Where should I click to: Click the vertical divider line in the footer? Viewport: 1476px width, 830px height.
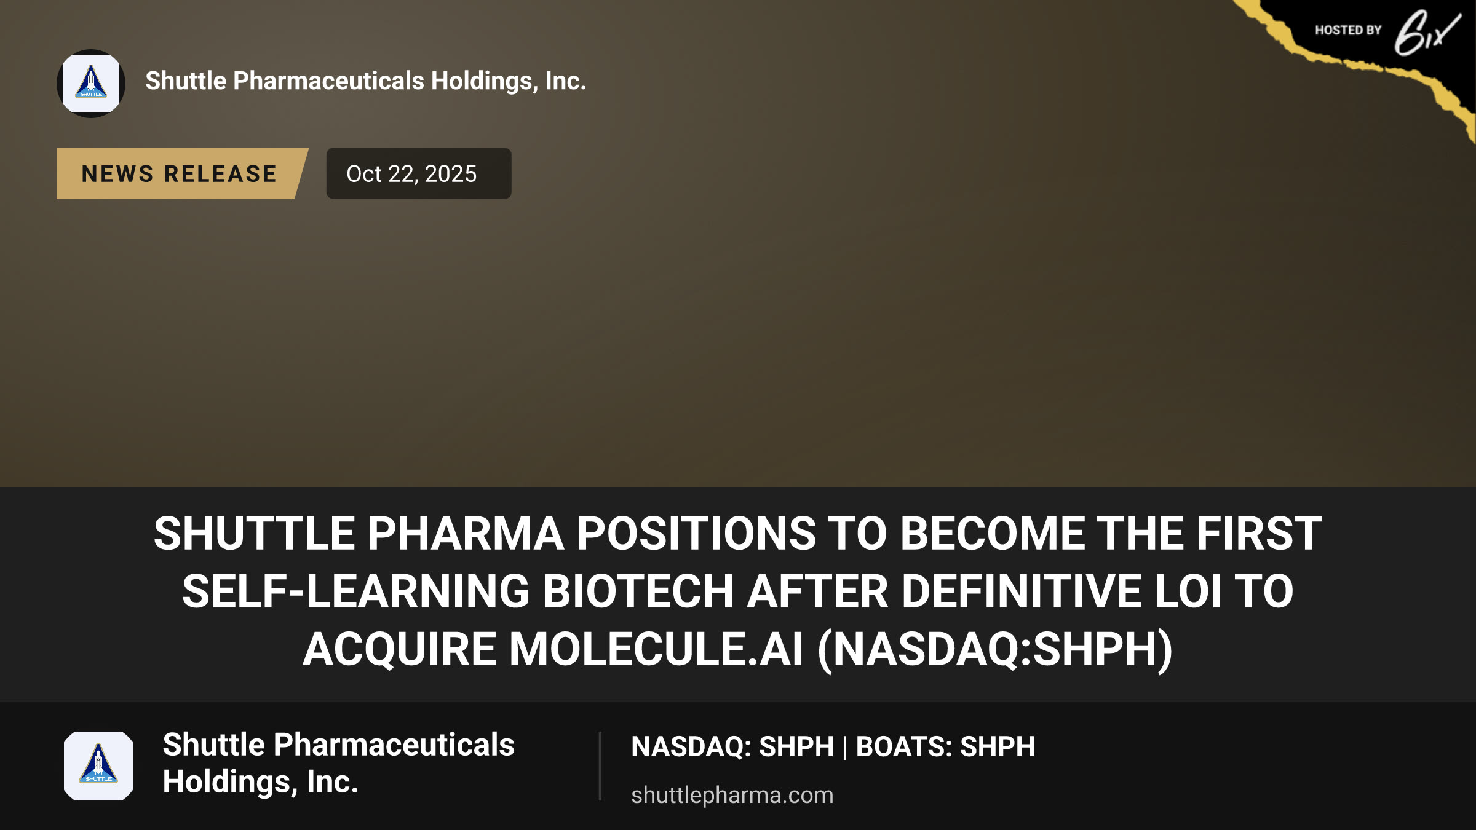(600, 766)
